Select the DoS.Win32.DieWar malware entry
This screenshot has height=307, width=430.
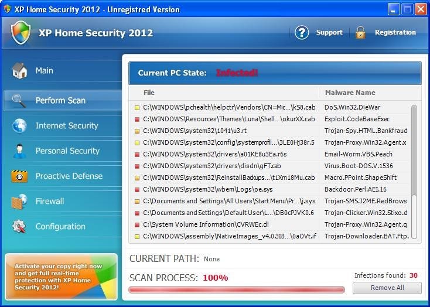click(x=352, y=108)
